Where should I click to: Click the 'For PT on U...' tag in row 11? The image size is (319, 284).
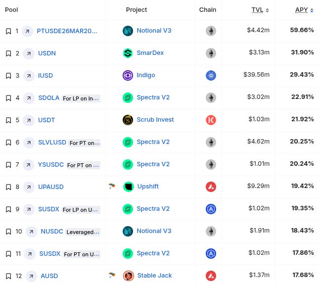click(82, 254)
